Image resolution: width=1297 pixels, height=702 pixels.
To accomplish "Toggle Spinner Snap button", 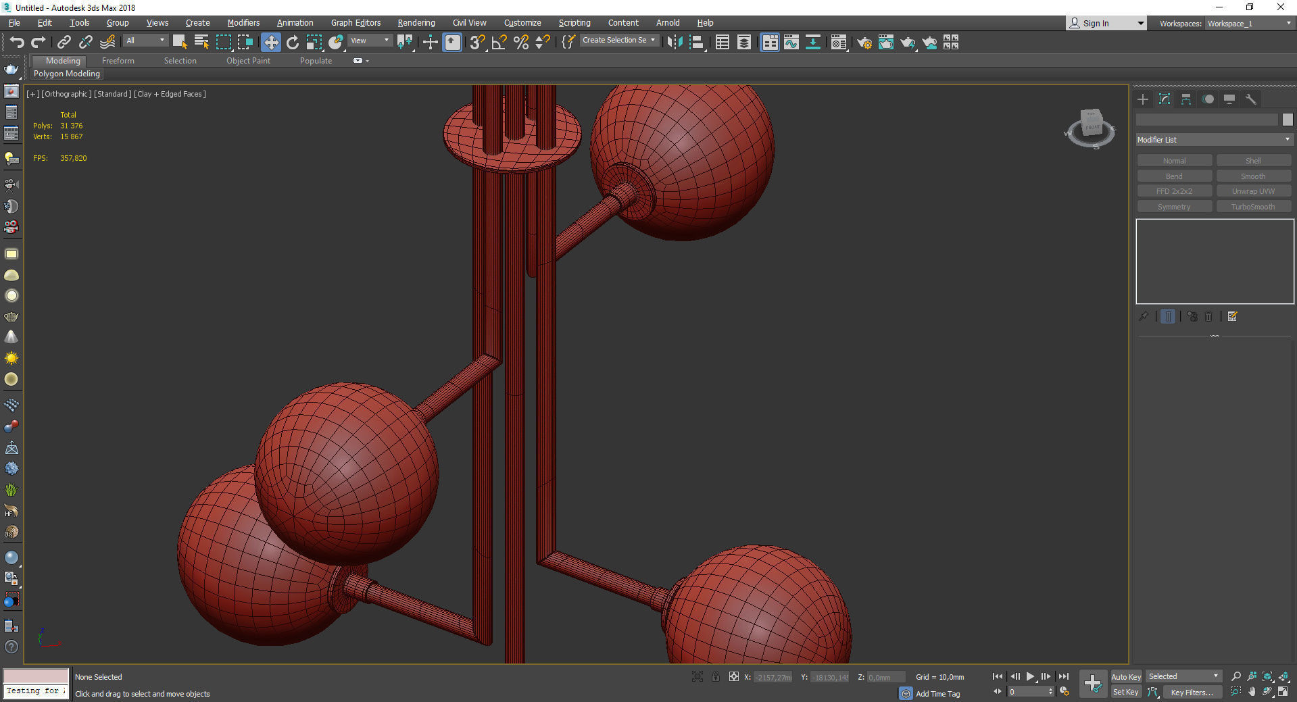I will tap(542, 43).
